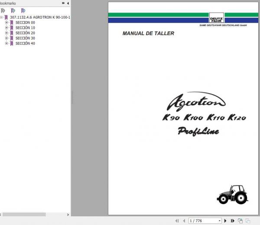This screenshot has width=260, height=225.
Task: Click the Deutz Fahr logo on the page
Action: (216, 18)
